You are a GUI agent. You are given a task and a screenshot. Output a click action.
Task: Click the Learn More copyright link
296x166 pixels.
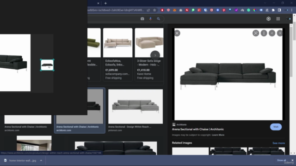click(218, 135)
